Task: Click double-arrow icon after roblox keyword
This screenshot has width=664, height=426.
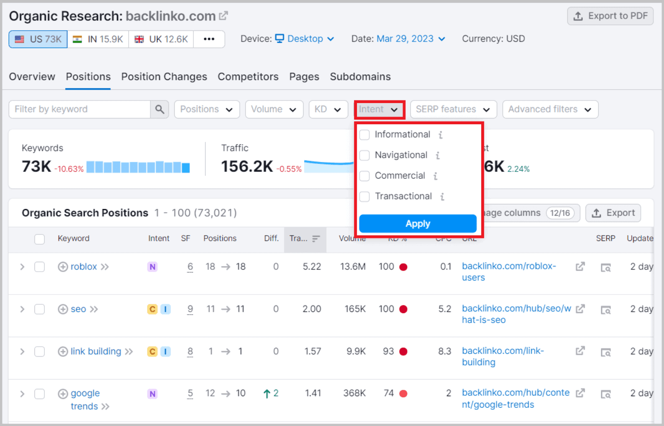Action: click(105, 267)
